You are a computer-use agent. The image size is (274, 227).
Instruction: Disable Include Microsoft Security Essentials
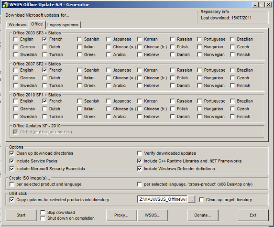[12, 169]
